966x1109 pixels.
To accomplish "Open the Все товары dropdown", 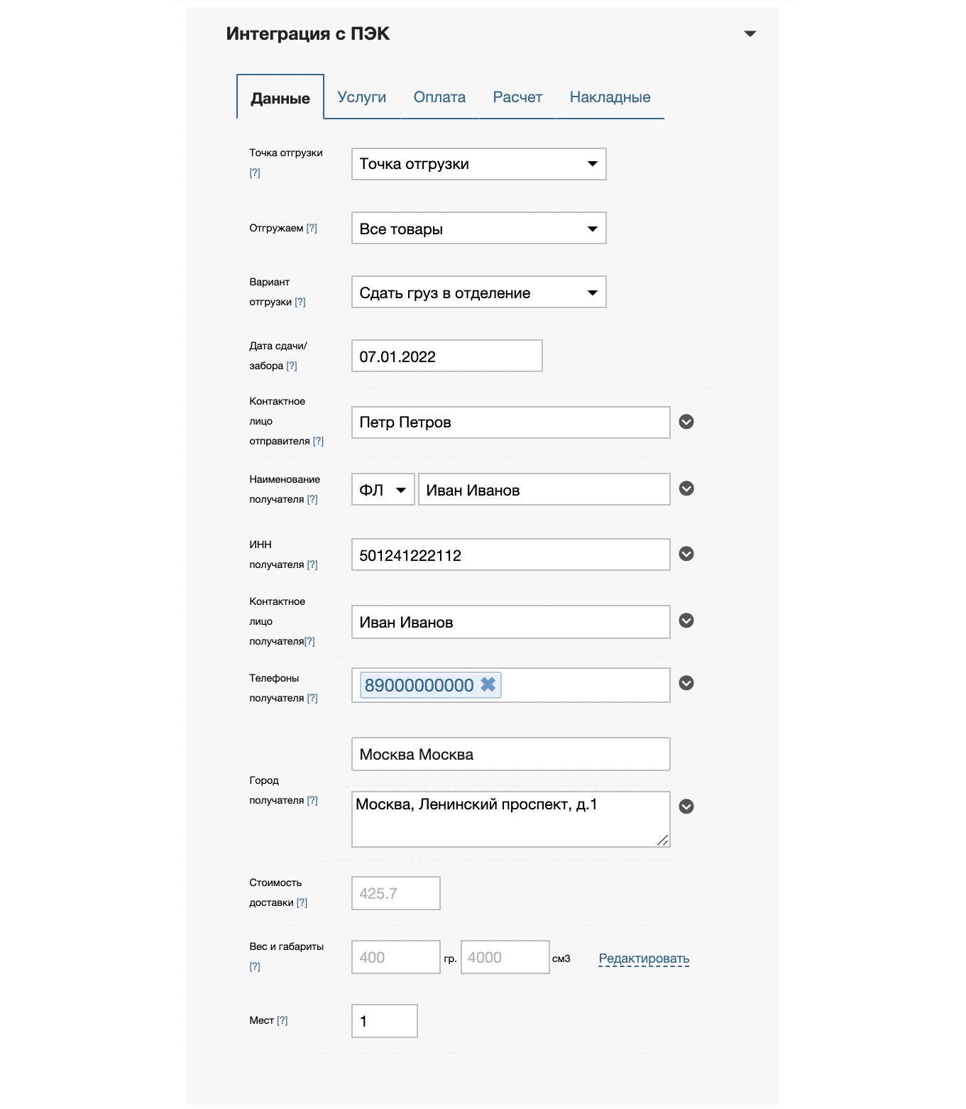I will 478,229.
